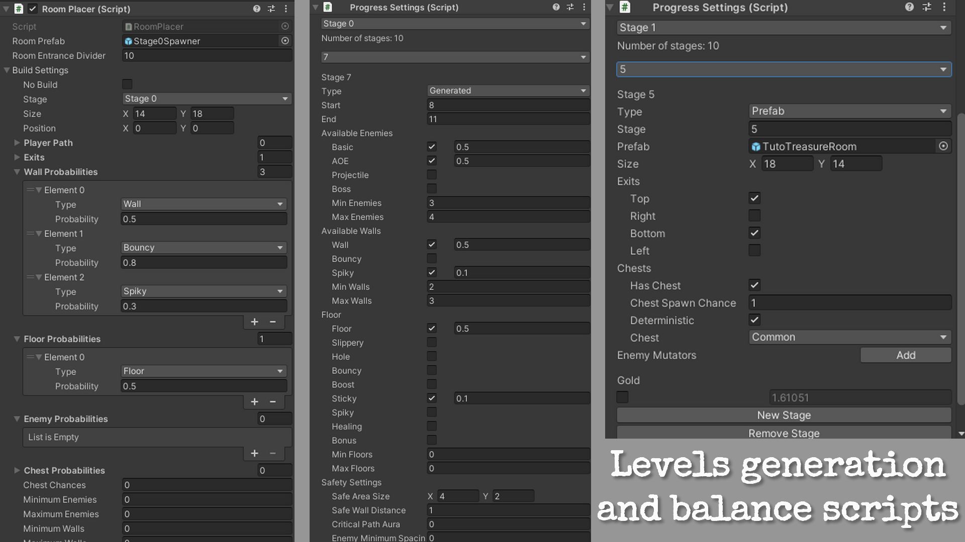Click script icon of middle Progress Settings
Image resolution: width=965 pixels, height=542 pixels.
tap(328, 7)
